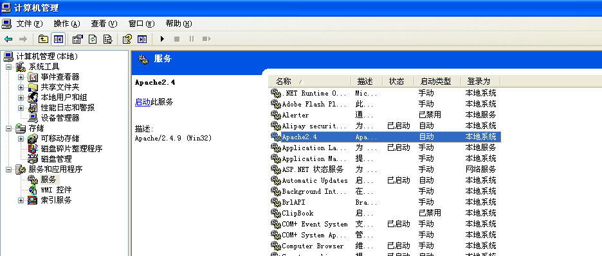Open the 帮助(H) menu
This screenshot has height=256, width=602.
coord(179,24)
